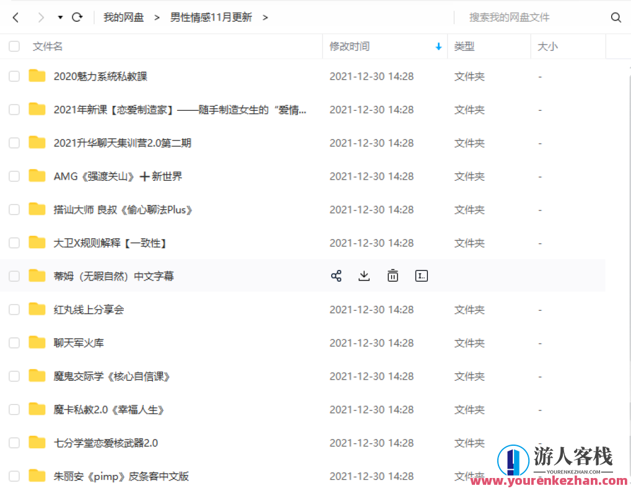
Task: Click the folder icon of AMG《强渡关山》
Action: (x=37, y=176)
